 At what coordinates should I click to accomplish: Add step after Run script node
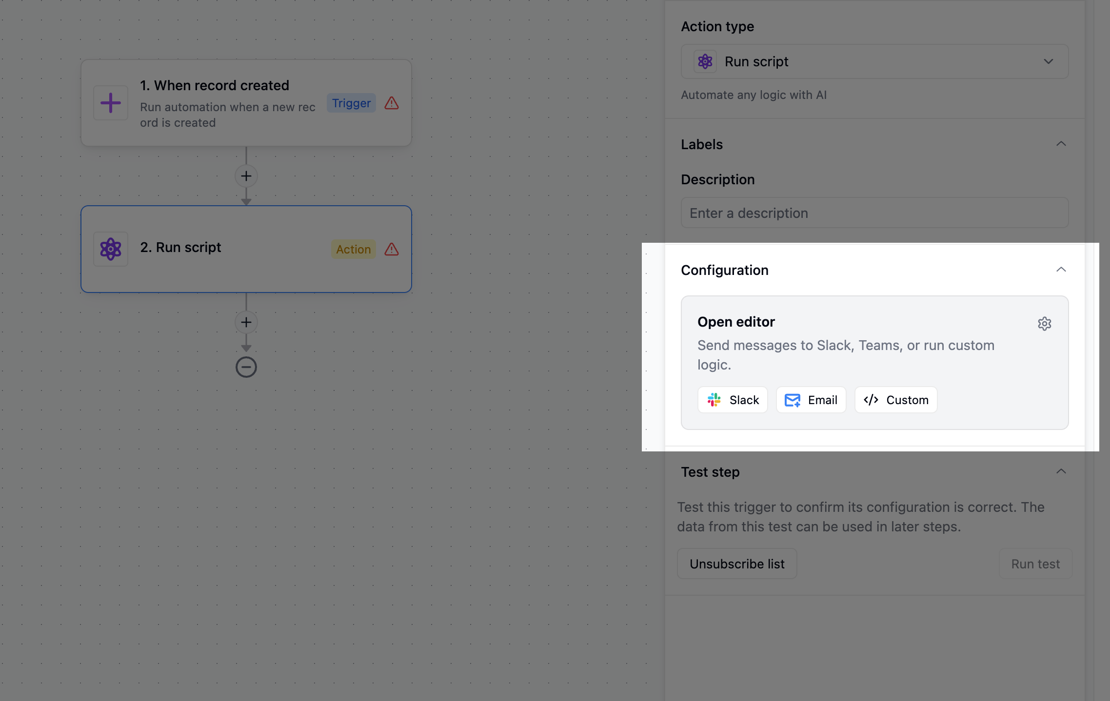(x=246, y=322)
